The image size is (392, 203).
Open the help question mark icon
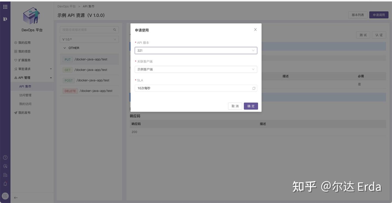click(5, 157)
